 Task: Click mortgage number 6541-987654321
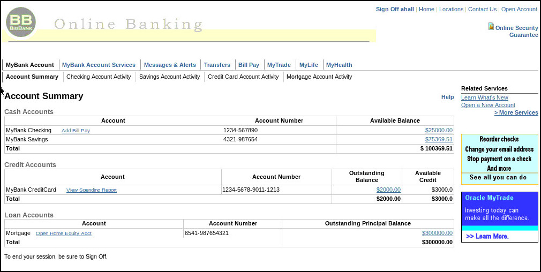[x=207, y=233]
